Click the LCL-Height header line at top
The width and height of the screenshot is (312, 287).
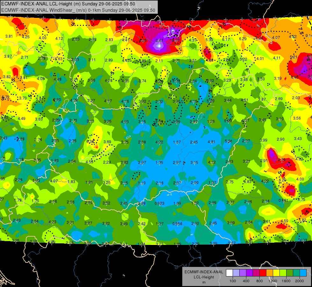tap(68, 4)
